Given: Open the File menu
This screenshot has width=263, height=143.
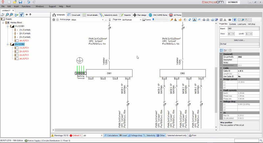Looking at the screenshot, I should click(3, 6).
